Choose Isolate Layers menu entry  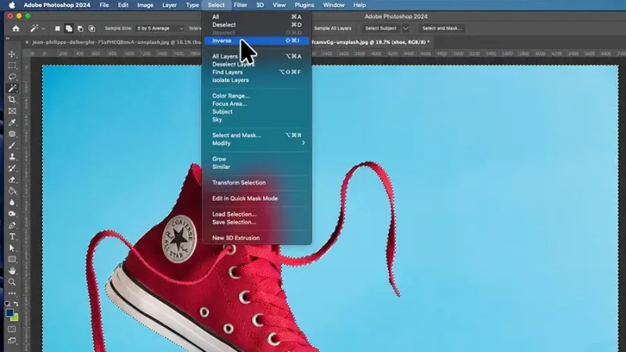coord(257,80)
